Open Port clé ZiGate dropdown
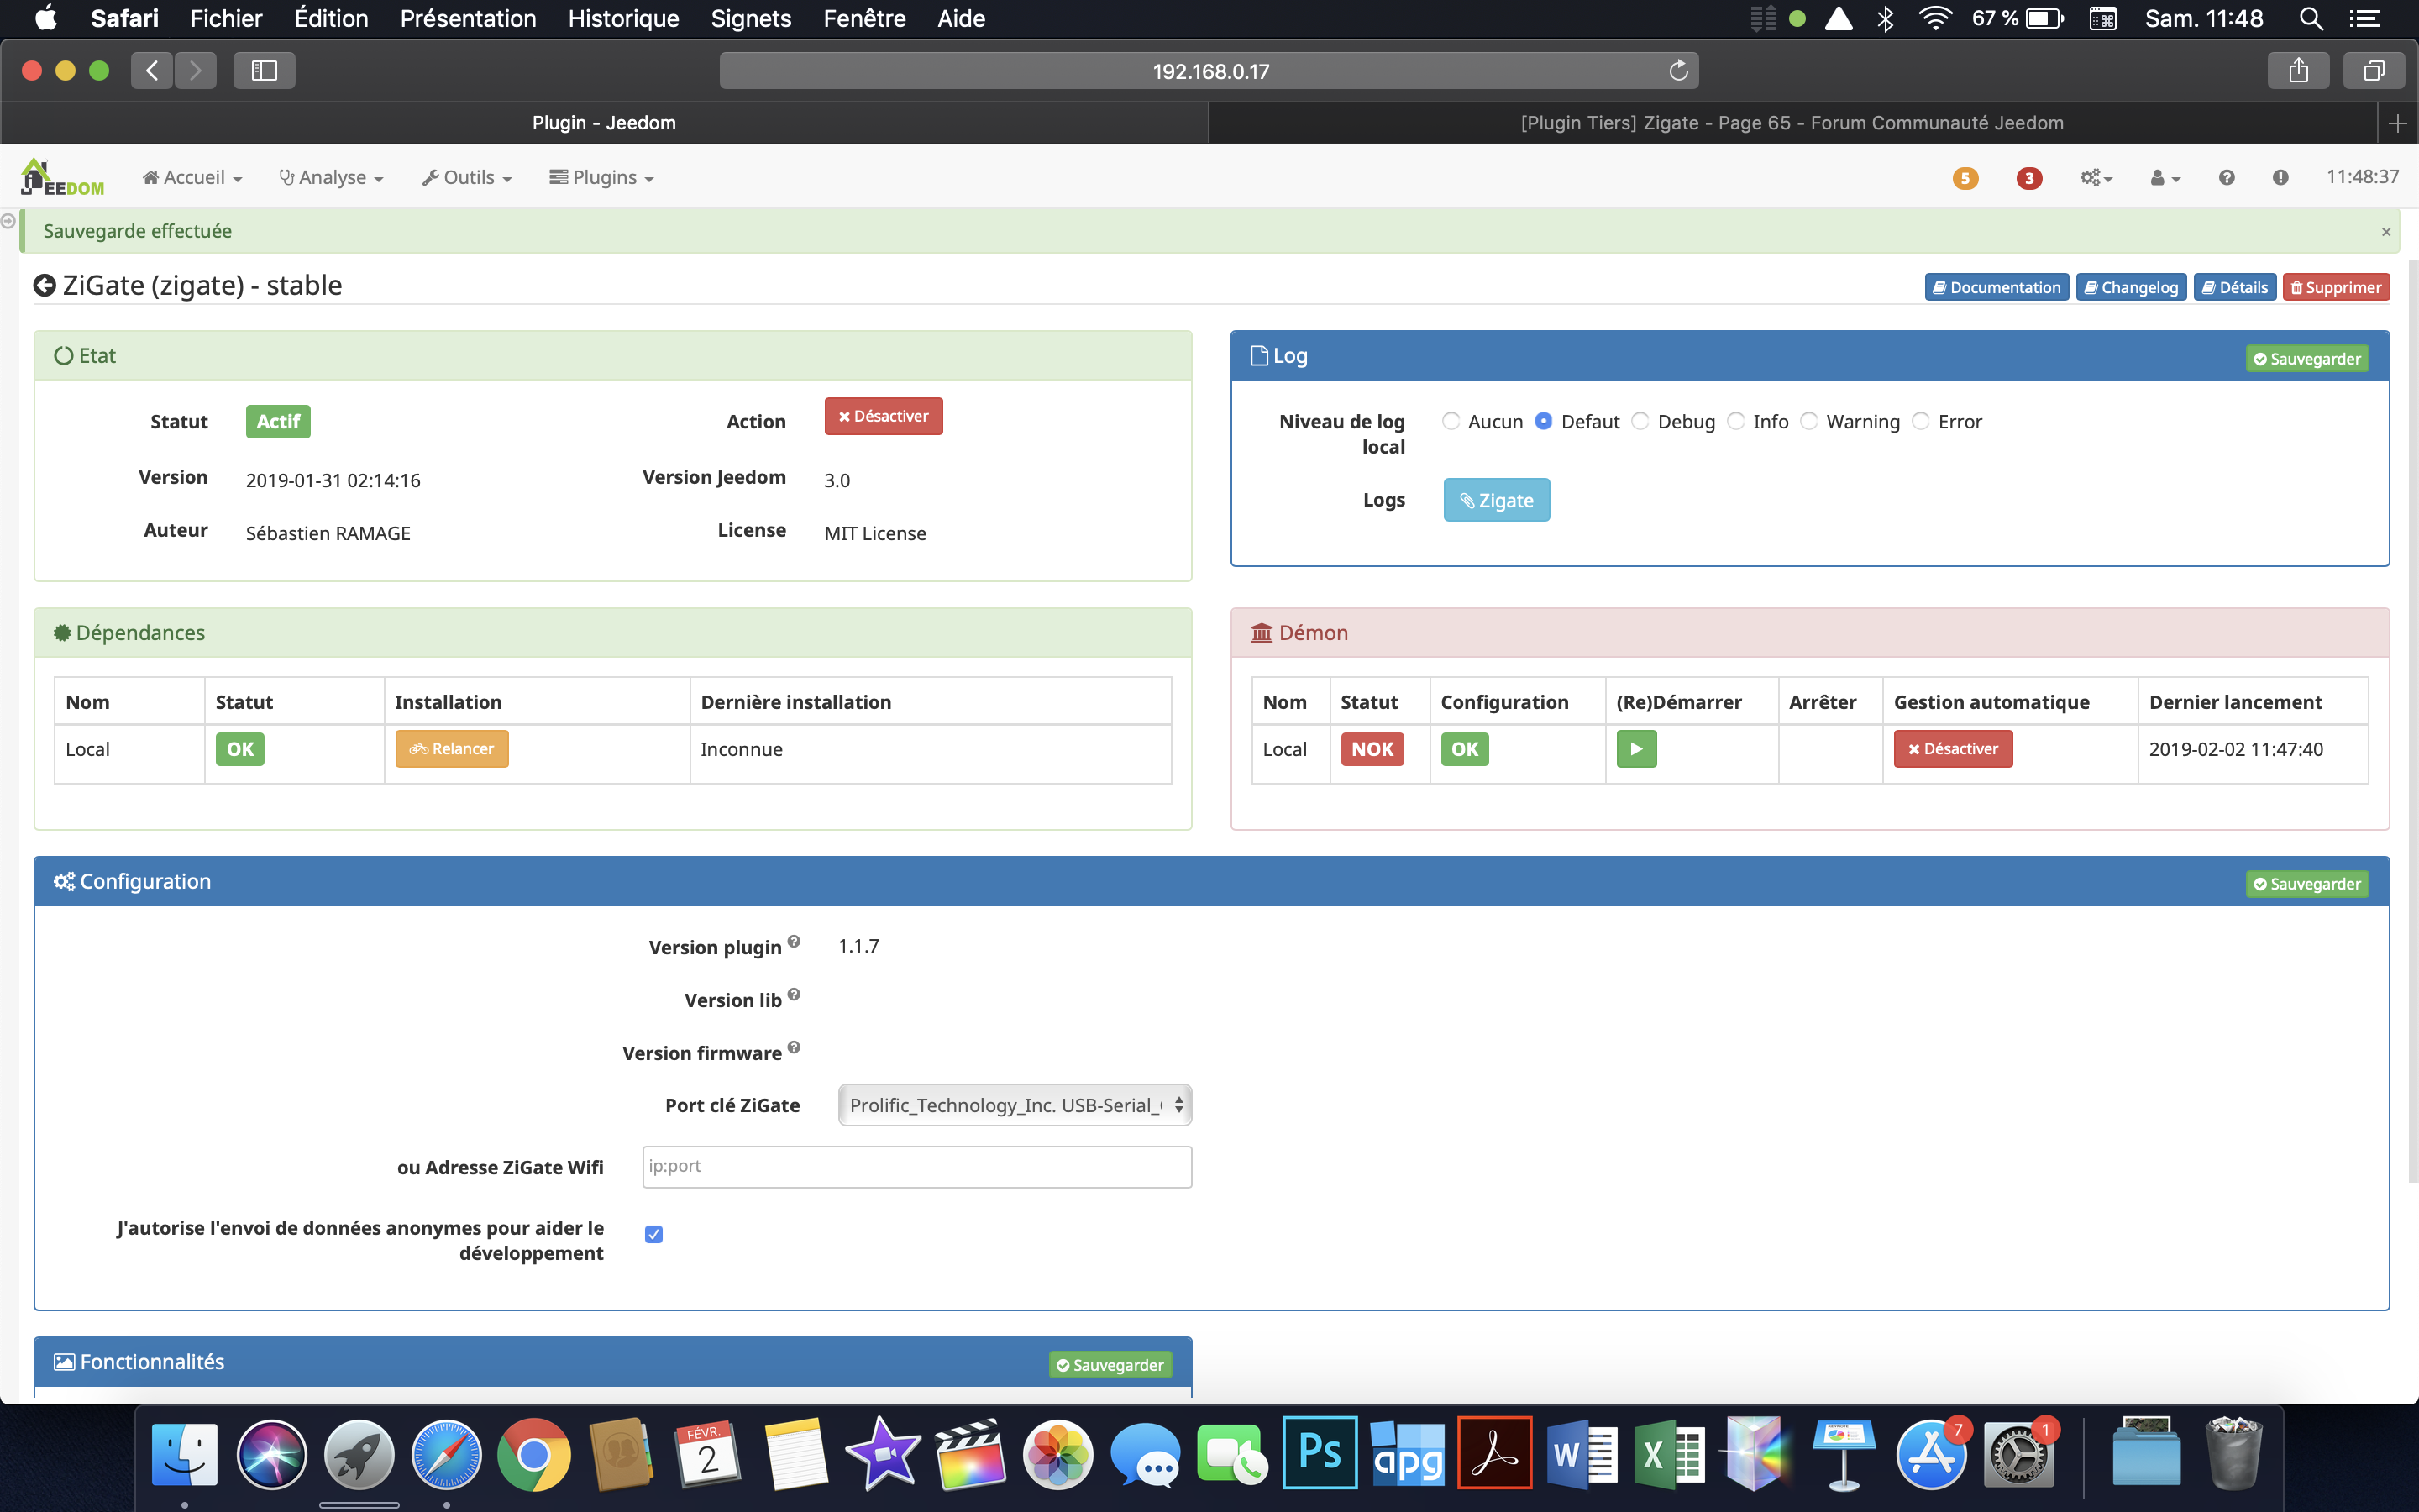 [x=1015, y=1105]
